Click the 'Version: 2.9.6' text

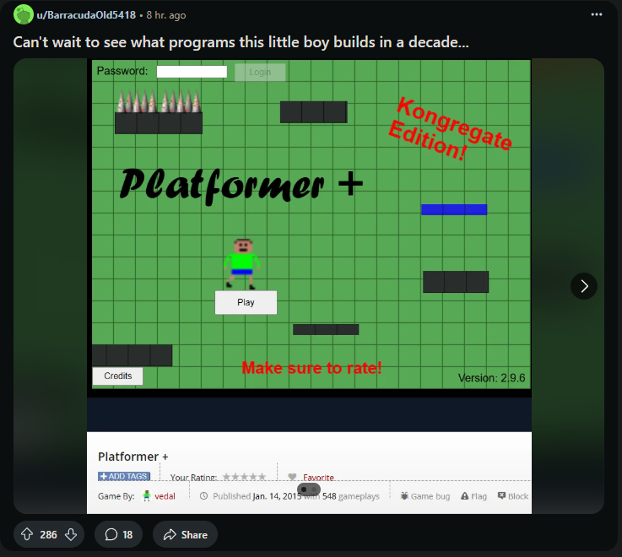[x=491, y=378]
